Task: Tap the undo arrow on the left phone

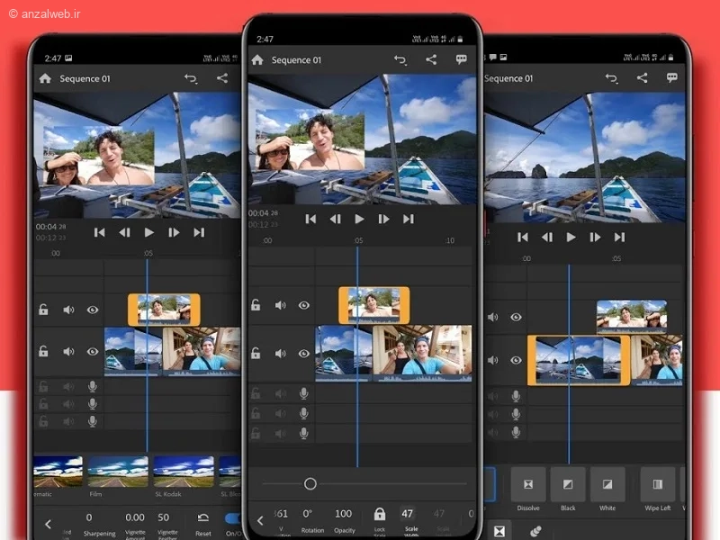Action: [x=191, y=78]
